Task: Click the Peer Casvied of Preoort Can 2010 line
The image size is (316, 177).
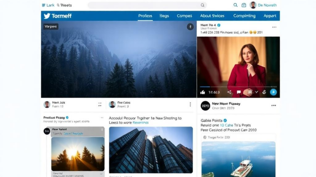Action: [x=228, y=130]
